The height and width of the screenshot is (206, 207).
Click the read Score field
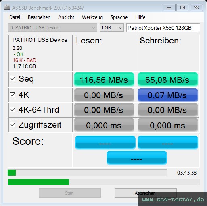coord(105,142)
